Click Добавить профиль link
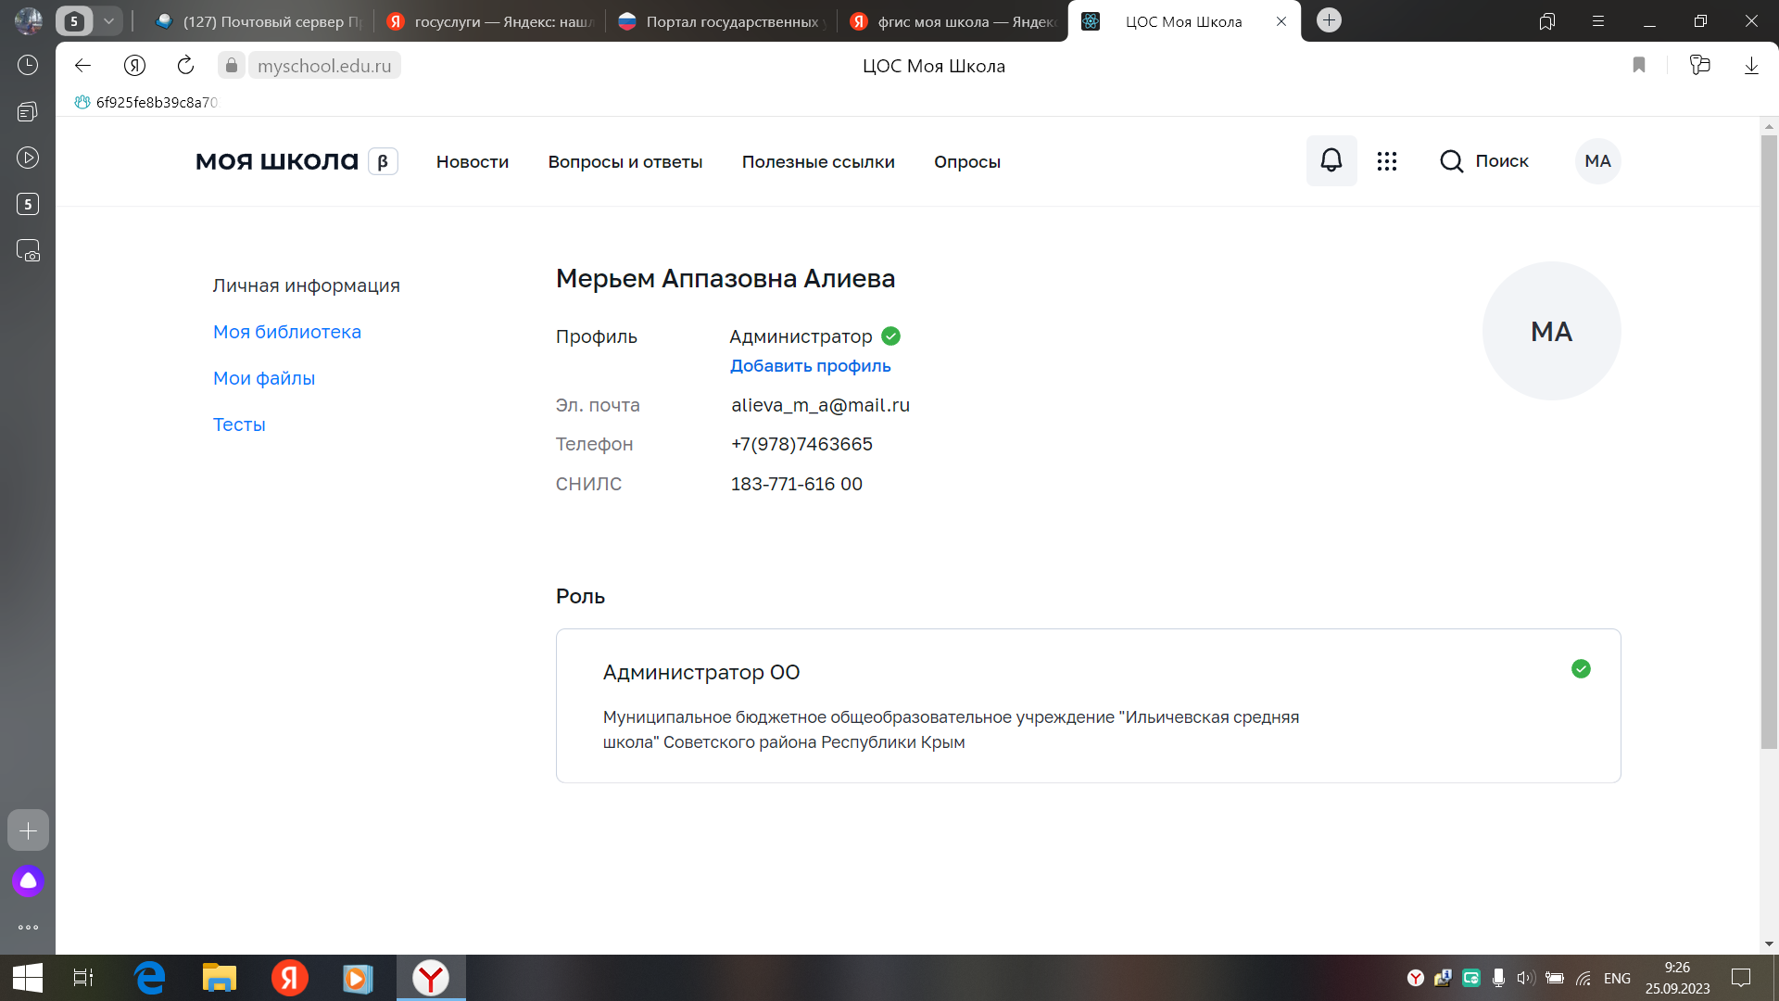1779x1001 pixels. coord(810,365)
